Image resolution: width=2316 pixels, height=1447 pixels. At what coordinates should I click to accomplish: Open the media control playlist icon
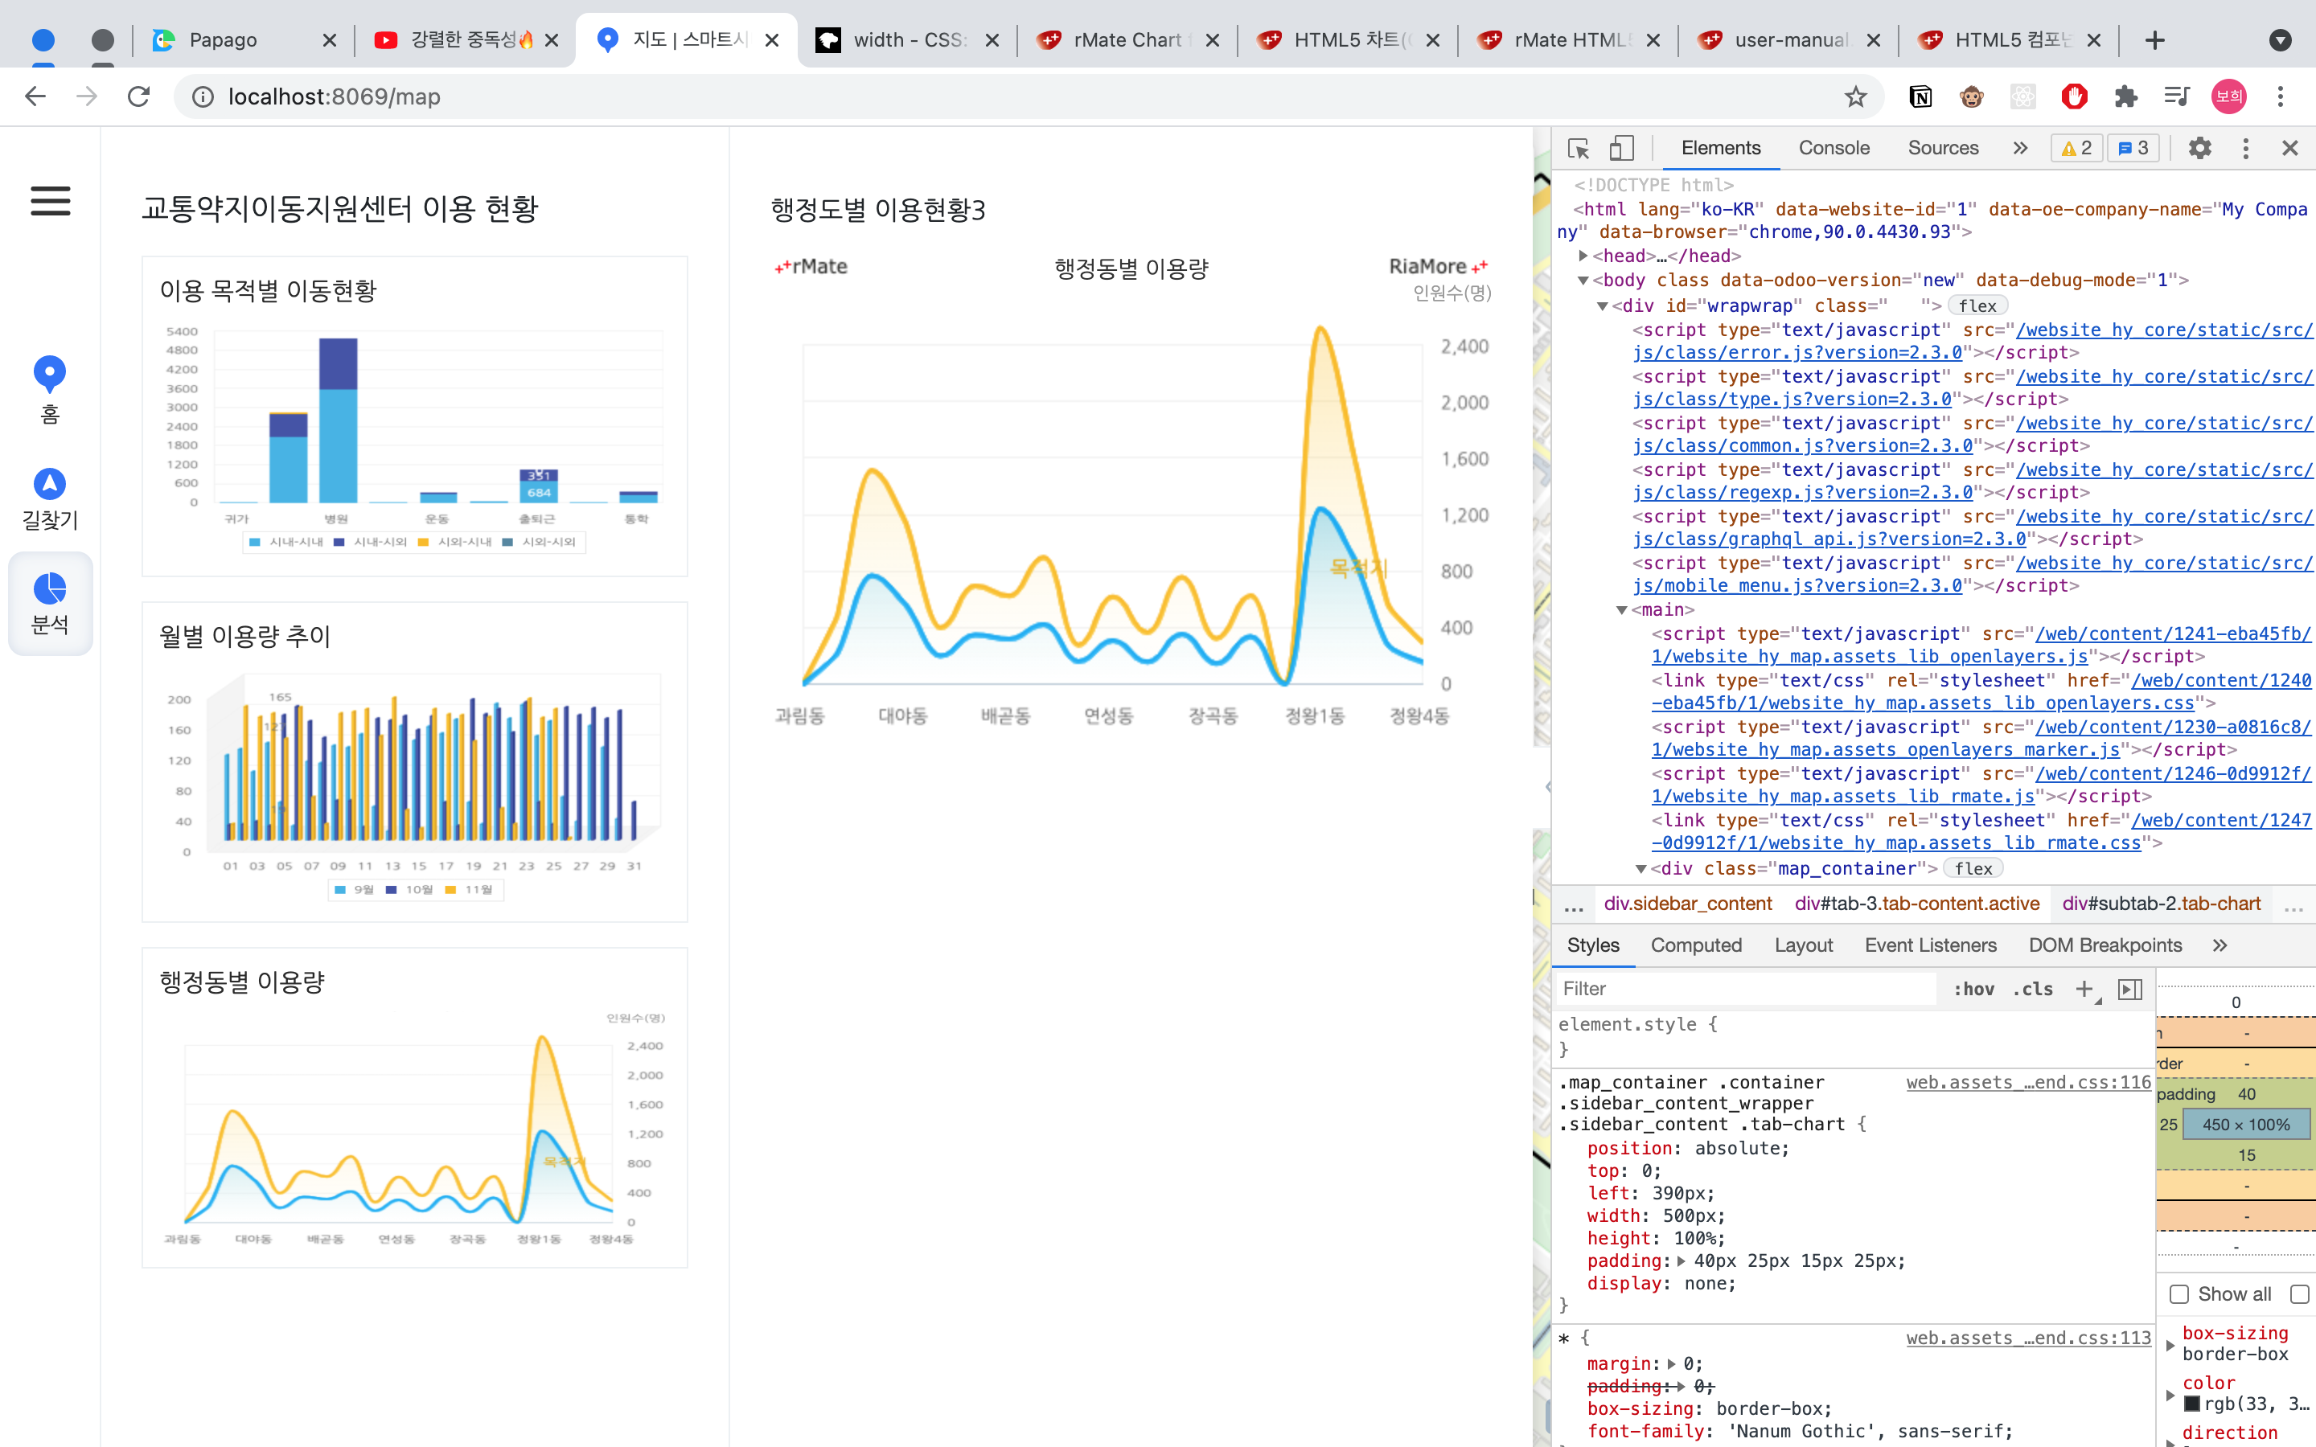pos(2177,96)
